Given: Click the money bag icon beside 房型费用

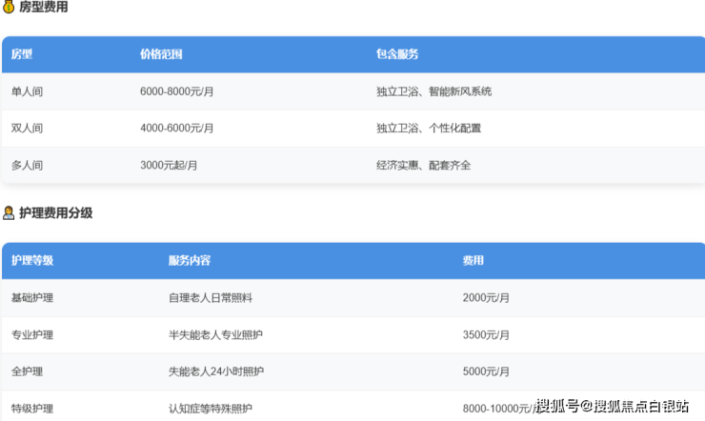Looking at the screenshot, I should [9, 8].
